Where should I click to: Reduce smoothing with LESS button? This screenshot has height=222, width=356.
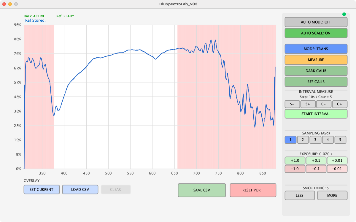[300, 196]
